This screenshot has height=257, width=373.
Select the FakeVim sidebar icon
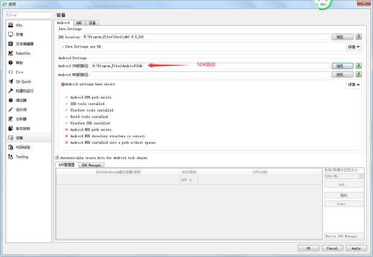(x=11, y=53)
